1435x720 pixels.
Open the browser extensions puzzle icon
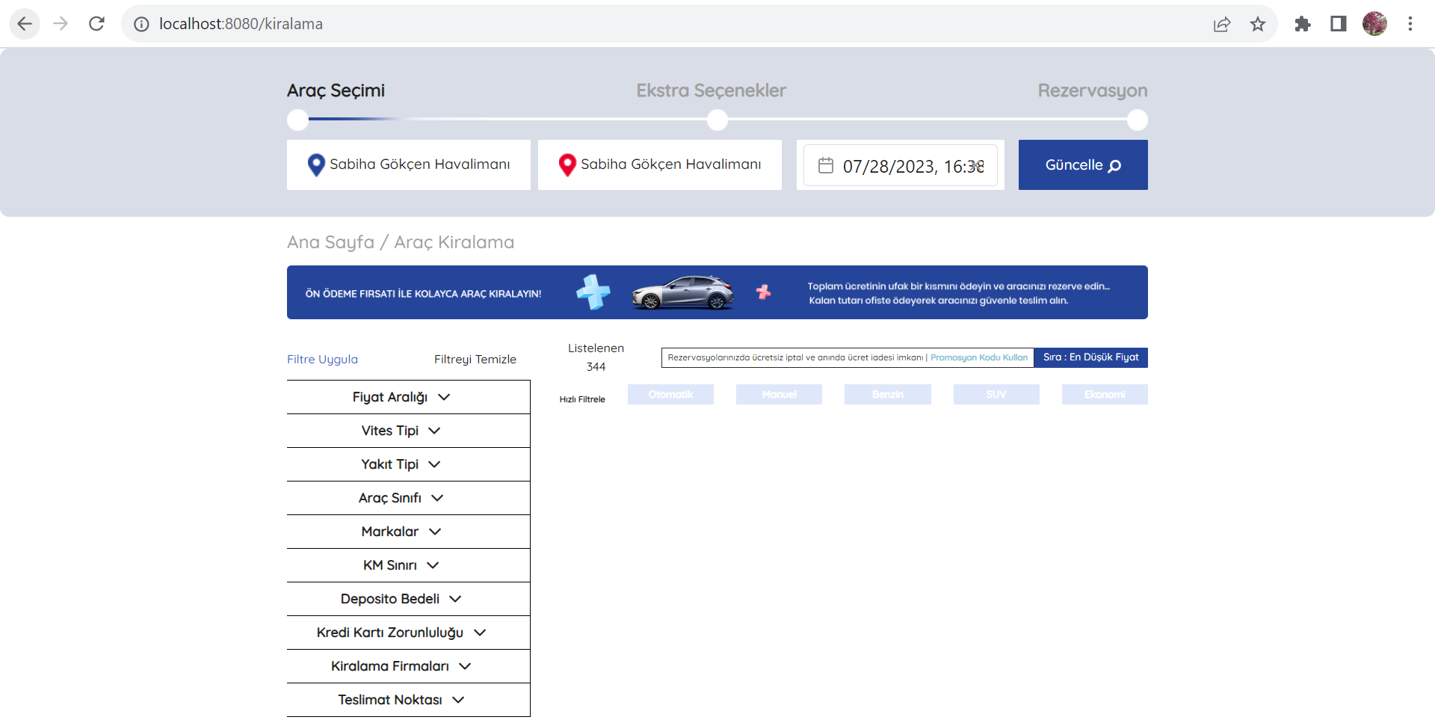(x=1303, y=23)
